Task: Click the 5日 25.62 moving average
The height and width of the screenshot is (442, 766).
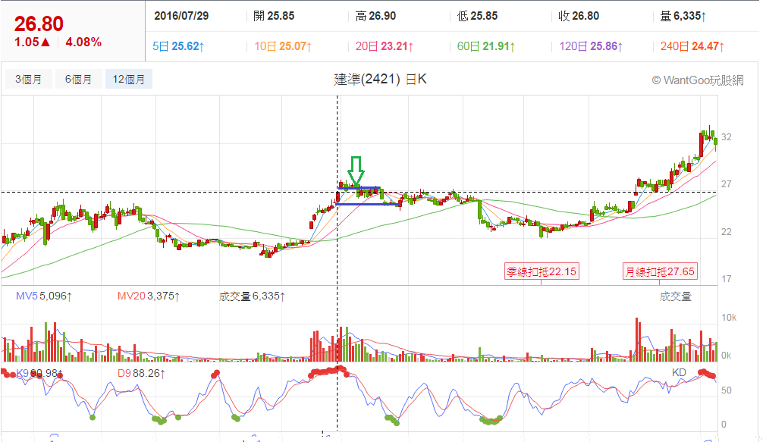Action: click(178, 46)
